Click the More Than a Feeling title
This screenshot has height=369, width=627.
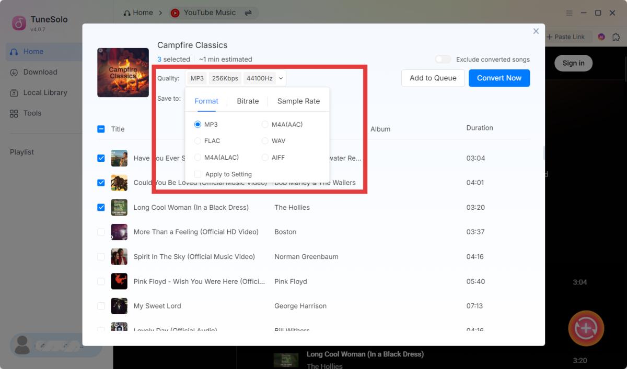[x=196, y=232]
